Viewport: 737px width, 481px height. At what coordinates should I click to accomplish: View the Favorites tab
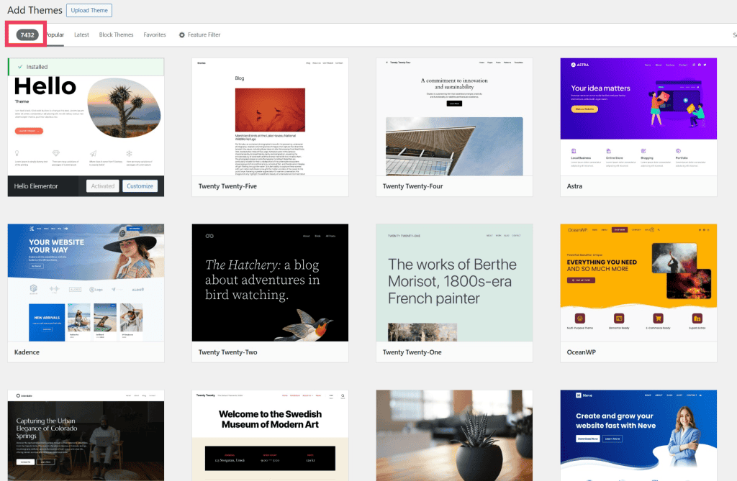(155, 35)
